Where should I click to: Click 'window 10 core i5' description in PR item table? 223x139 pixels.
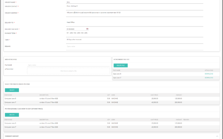click(49, 98)
